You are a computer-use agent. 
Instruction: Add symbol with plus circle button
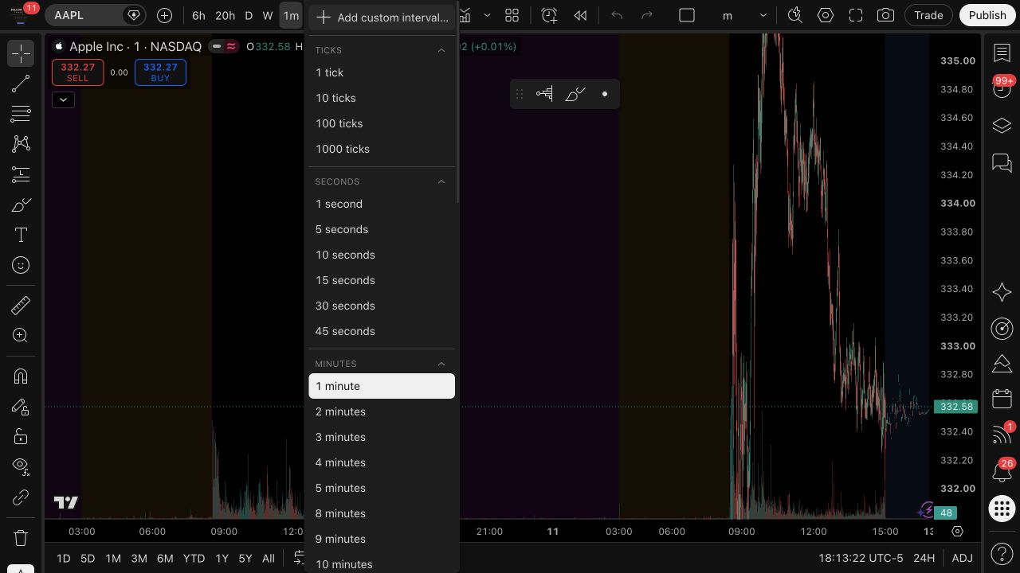pyautogui.click(x=164, y=15)
